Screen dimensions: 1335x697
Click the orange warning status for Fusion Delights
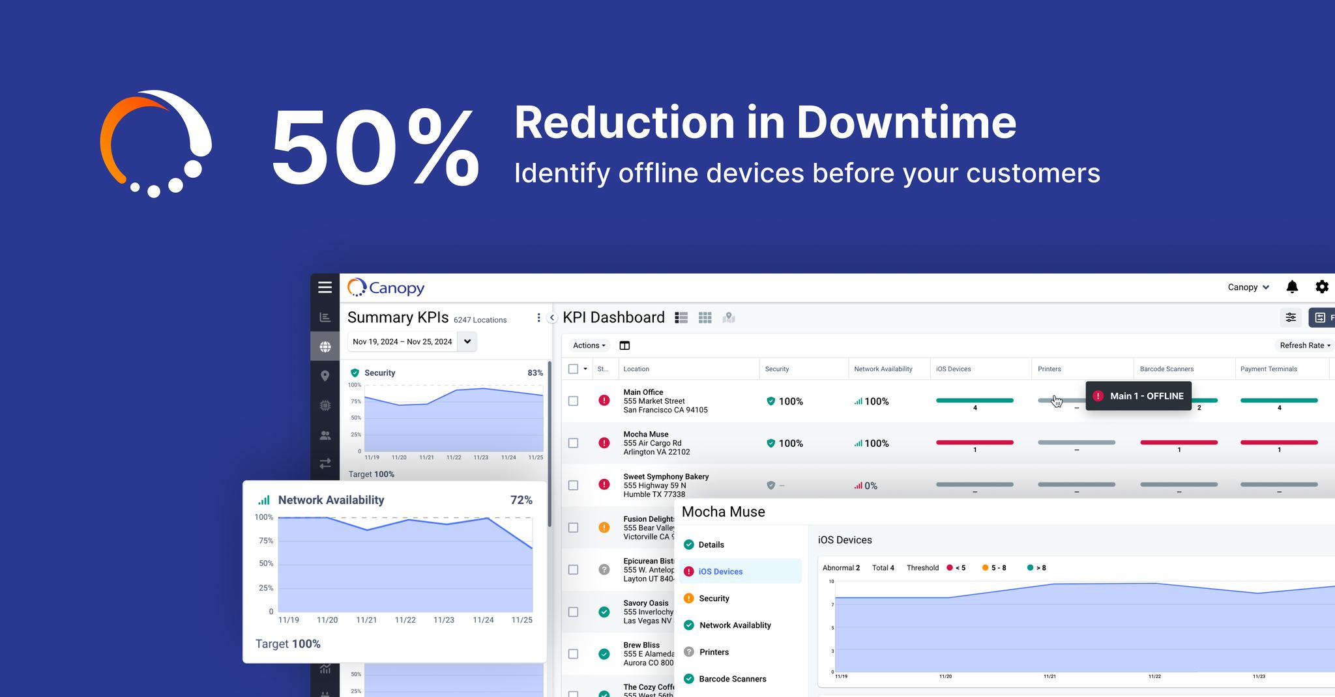coord(604,528)
